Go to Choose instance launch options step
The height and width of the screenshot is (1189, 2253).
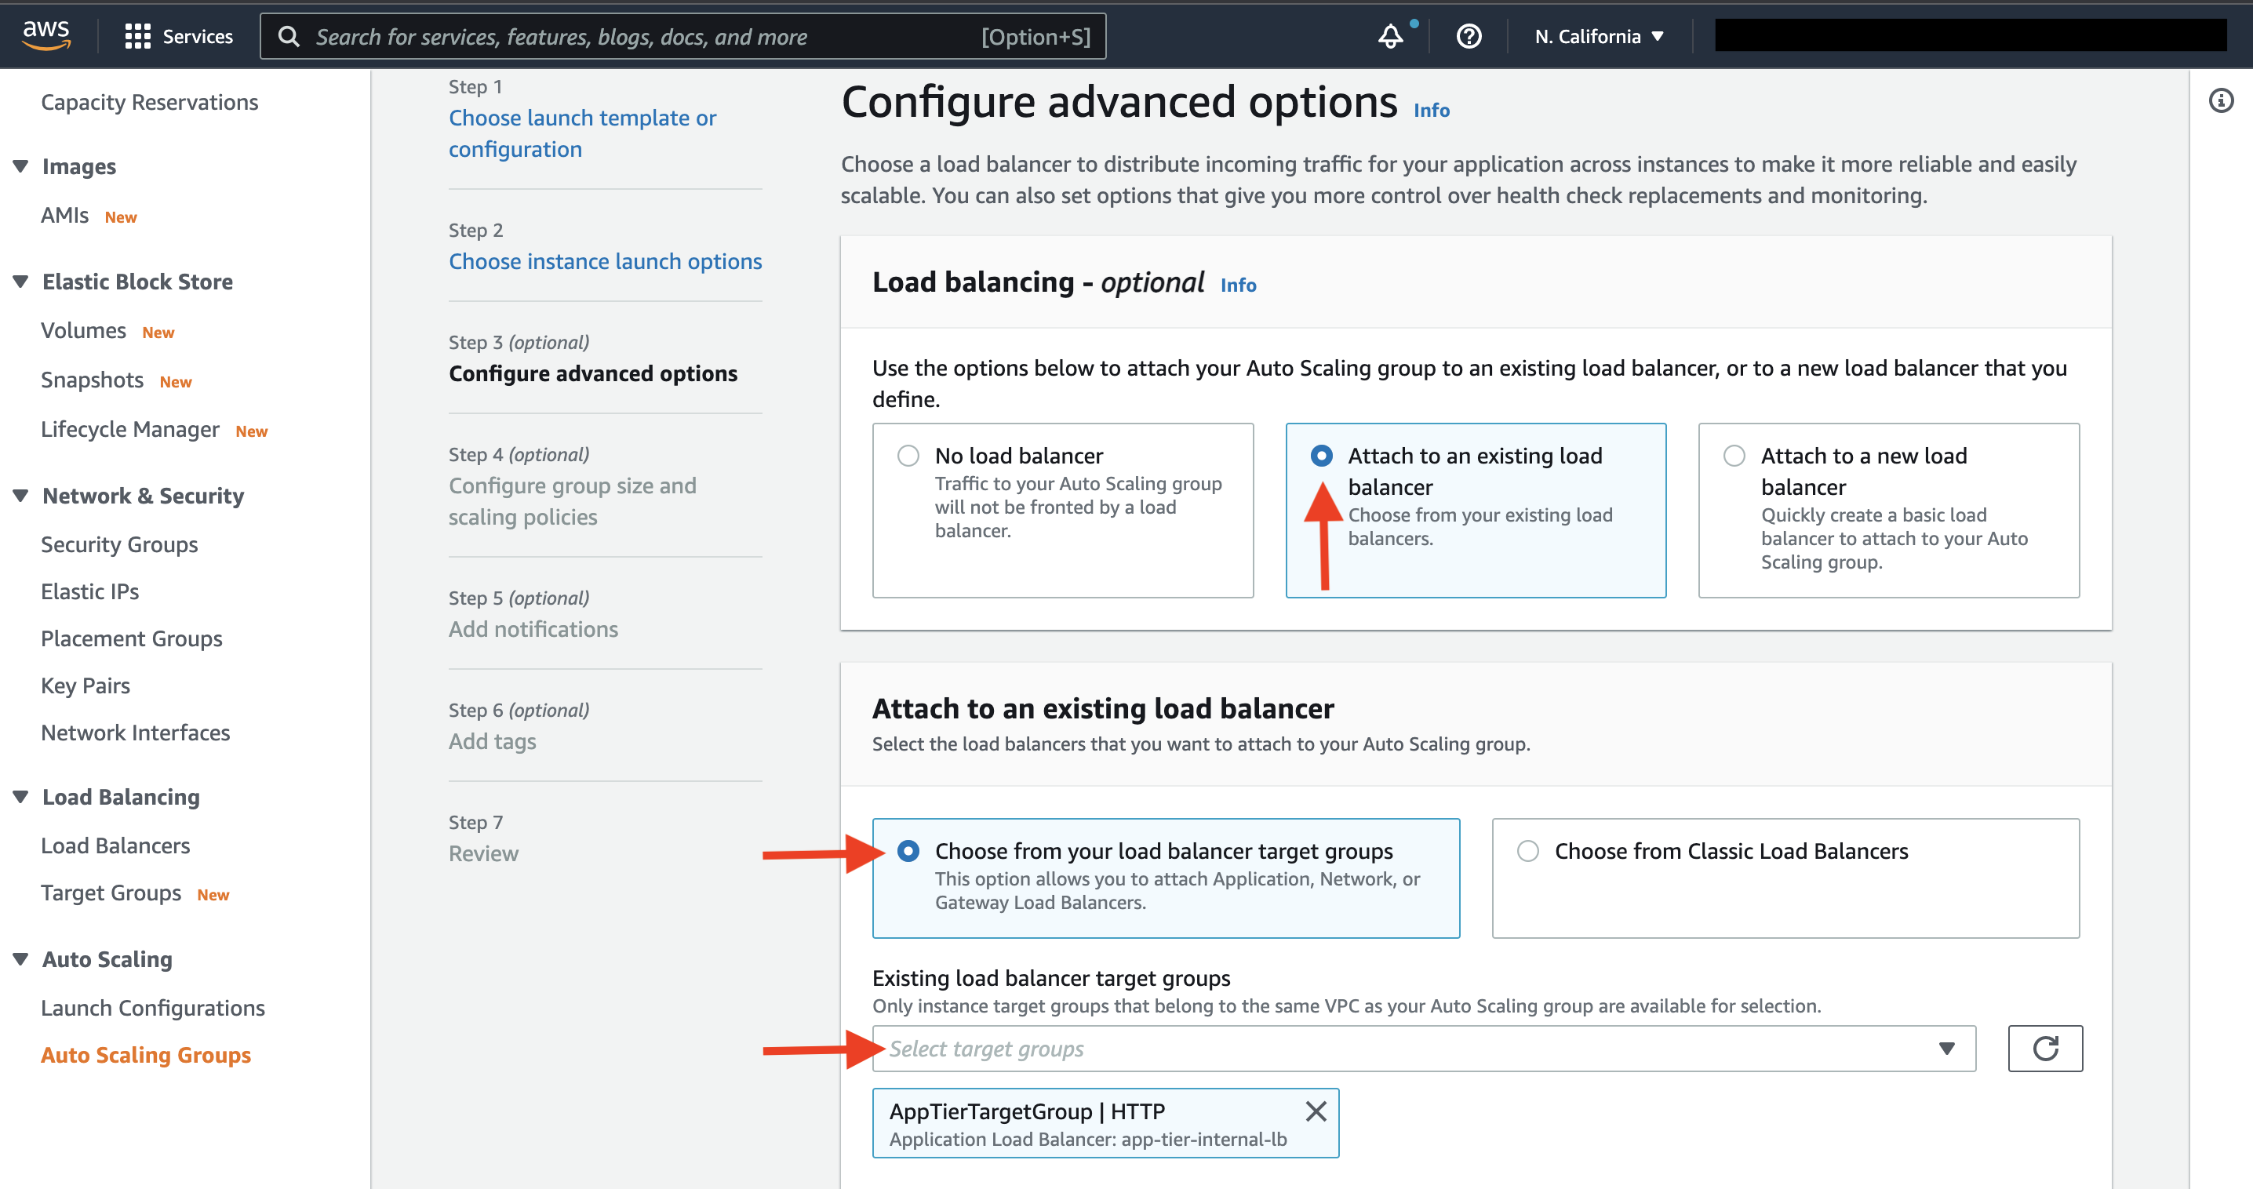click(606, 260)
